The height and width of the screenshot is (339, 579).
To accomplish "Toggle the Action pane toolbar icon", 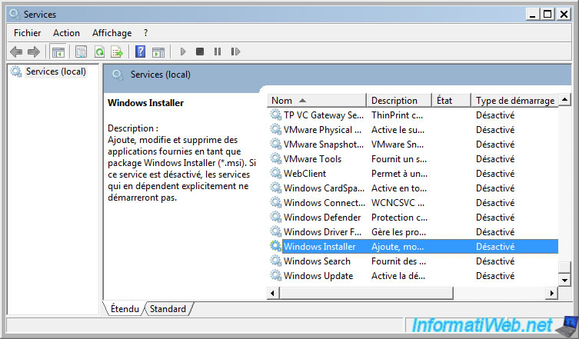I will click(158, 52).
